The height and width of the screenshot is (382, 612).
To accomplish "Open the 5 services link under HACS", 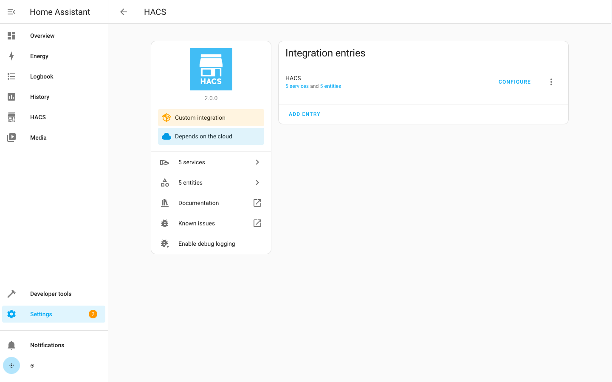I will [x=297, y=86].
